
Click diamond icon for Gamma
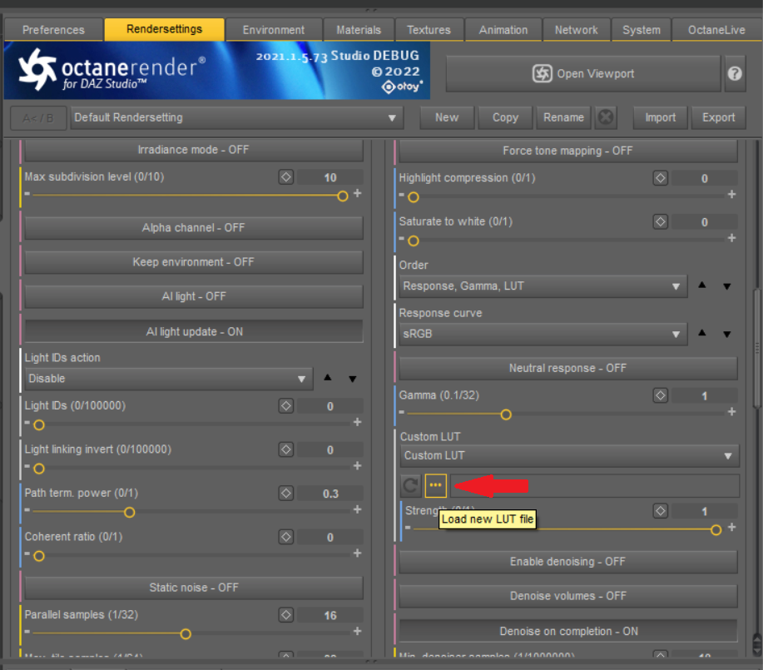point(661,395)
